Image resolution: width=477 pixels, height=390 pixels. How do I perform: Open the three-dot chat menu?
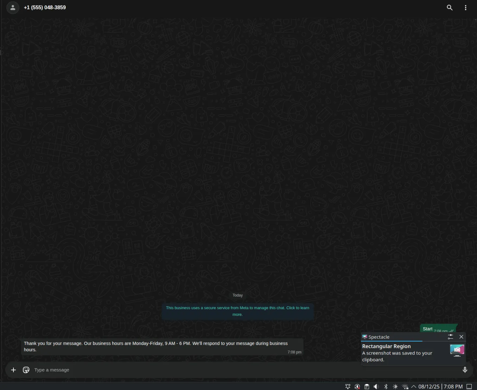pos(465,7)
